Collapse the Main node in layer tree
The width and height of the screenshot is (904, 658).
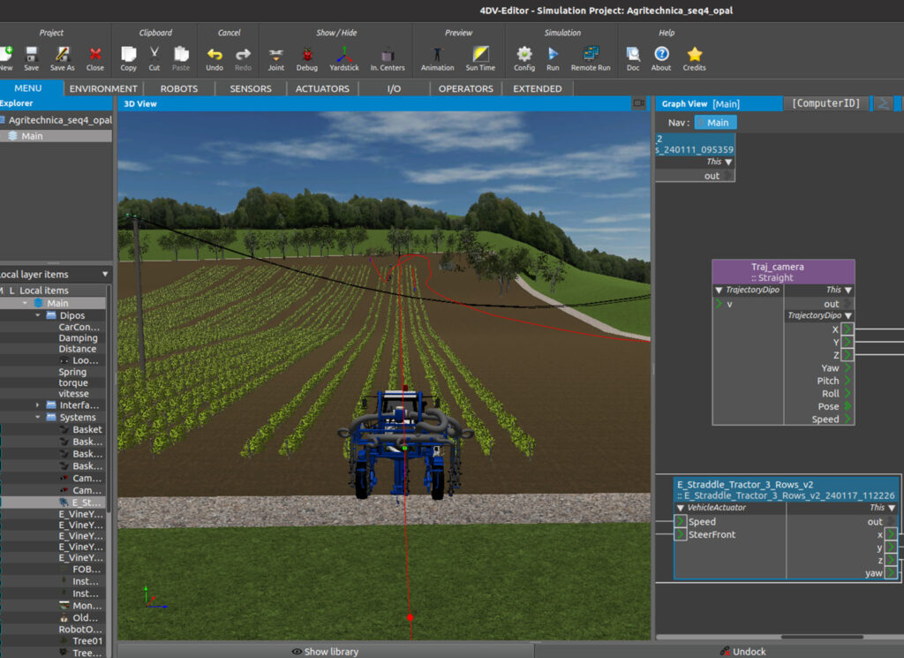[x=25, y=303]
